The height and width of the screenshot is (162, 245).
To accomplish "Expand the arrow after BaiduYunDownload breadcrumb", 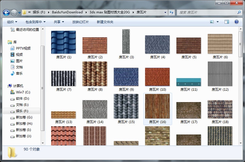I will 86,12.
